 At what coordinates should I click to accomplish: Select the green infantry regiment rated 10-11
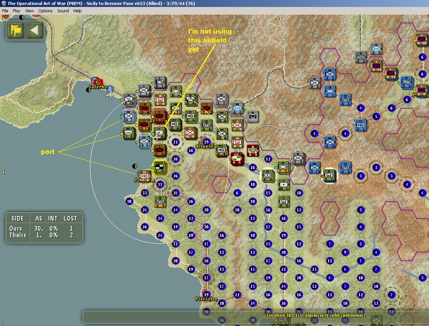(x=175, y=108)
